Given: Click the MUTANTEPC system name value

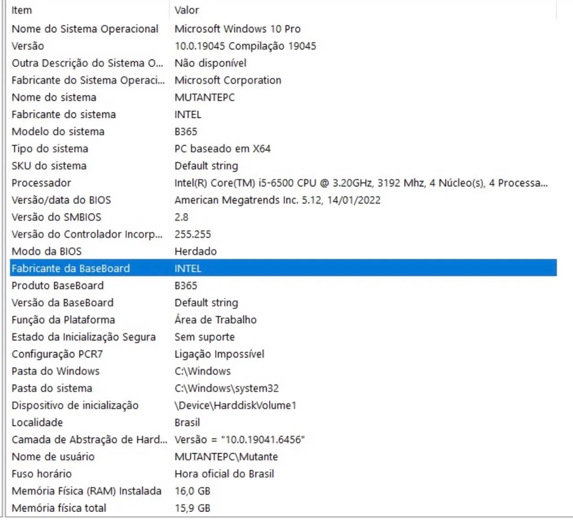Looking at the screenshot, I should click(x=205, y=98).
